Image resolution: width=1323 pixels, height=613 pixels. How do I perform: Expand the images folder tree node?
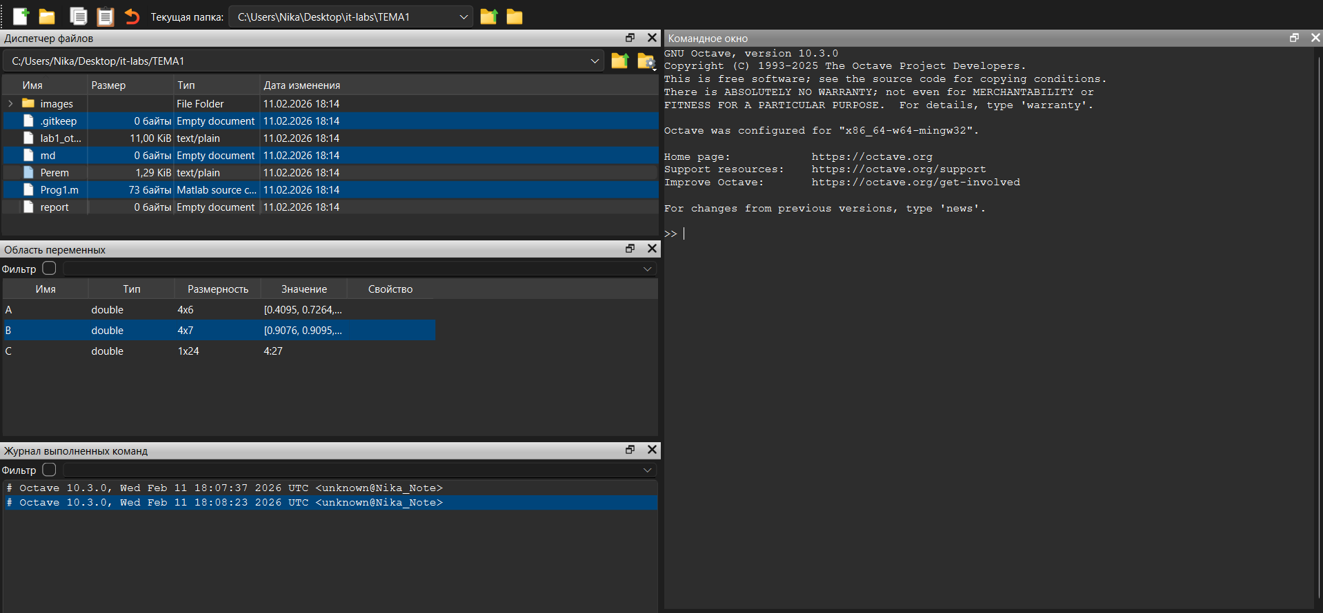[10, 104]
